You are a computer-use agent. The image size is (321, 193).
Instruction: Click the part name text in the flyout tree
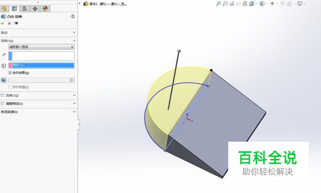[108, 4]
